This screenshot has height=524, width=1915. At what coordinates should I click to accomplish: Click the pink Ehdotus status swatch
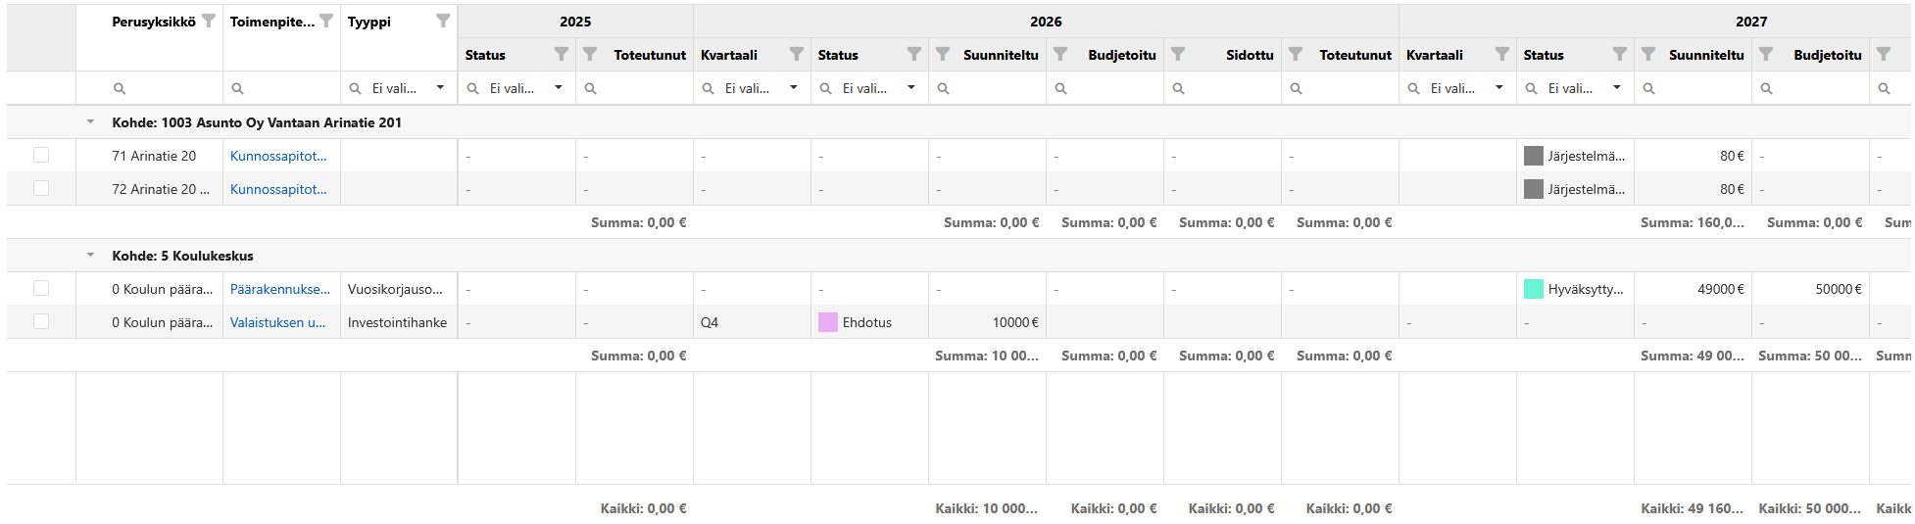828,322
